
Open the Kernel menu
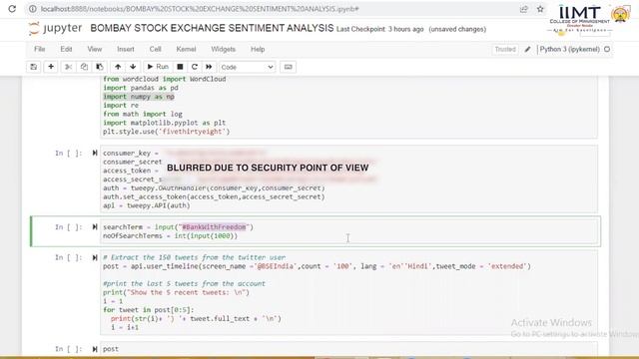[187, 49]
